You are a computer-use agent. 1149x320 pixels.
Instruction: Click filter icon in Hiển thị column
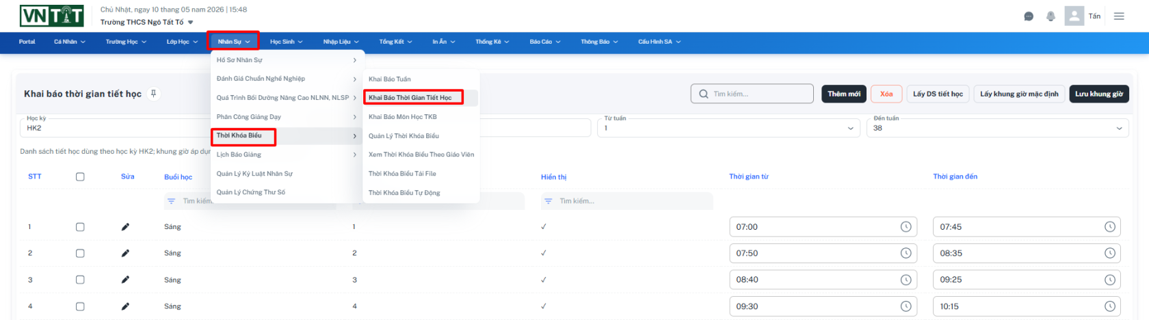point(548,201)
